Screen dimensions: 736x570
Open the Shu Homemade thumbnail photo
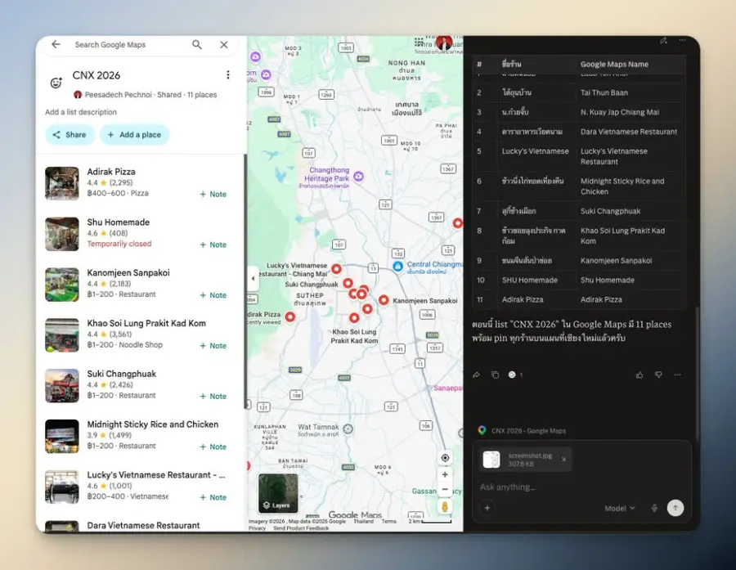pos(62,234)
